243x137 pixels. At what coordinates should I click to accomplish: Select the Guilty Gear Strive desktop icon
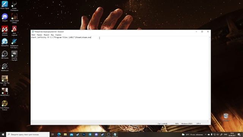pos(14,18)
